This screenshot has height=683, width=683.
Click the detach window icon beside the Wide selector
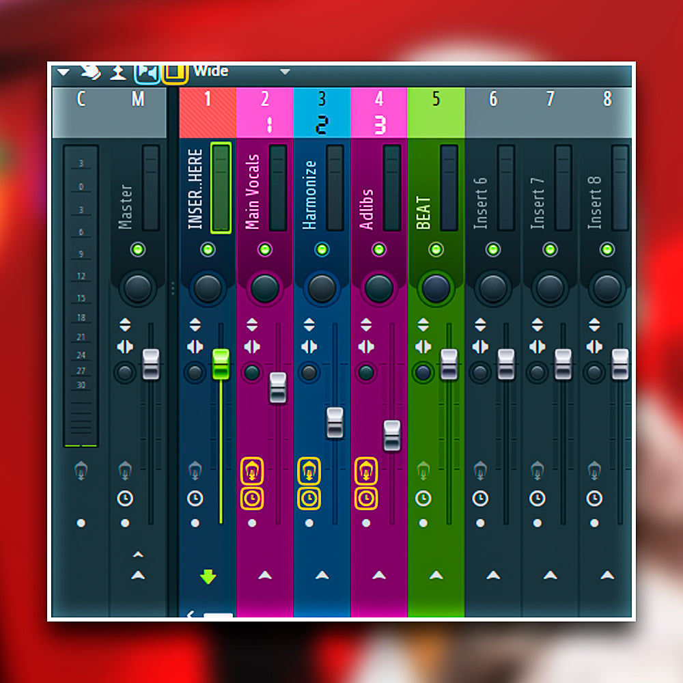(x=147, y=71)
